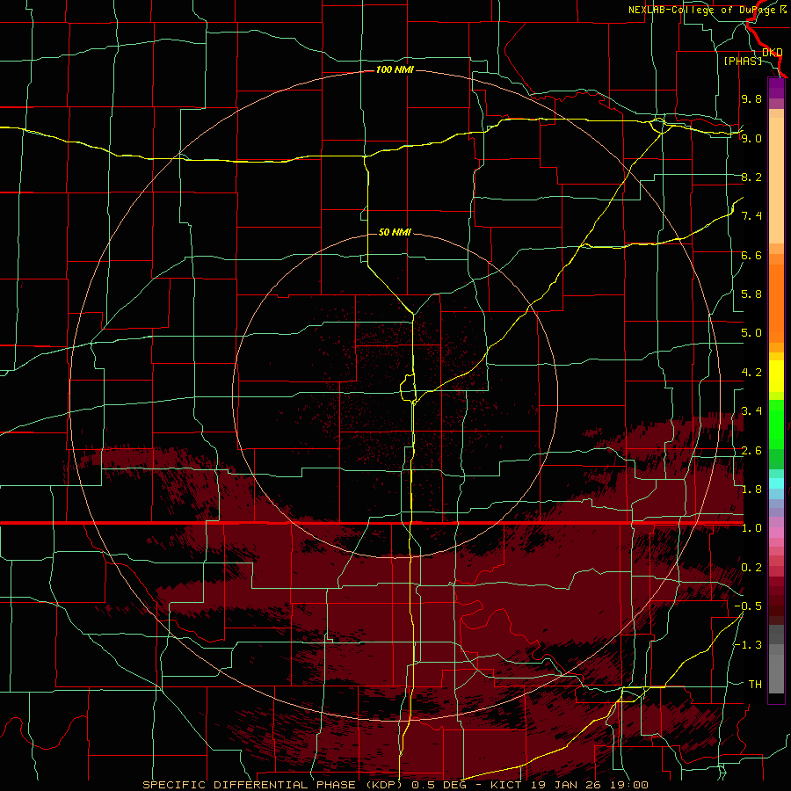This screenshot has height=791, width=791.
Task: Pick the purple band atop the color scale
Action: tap(776, 88)
